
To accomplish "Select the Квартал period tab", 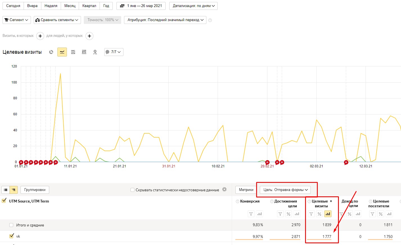I will [x=89, y=6].
